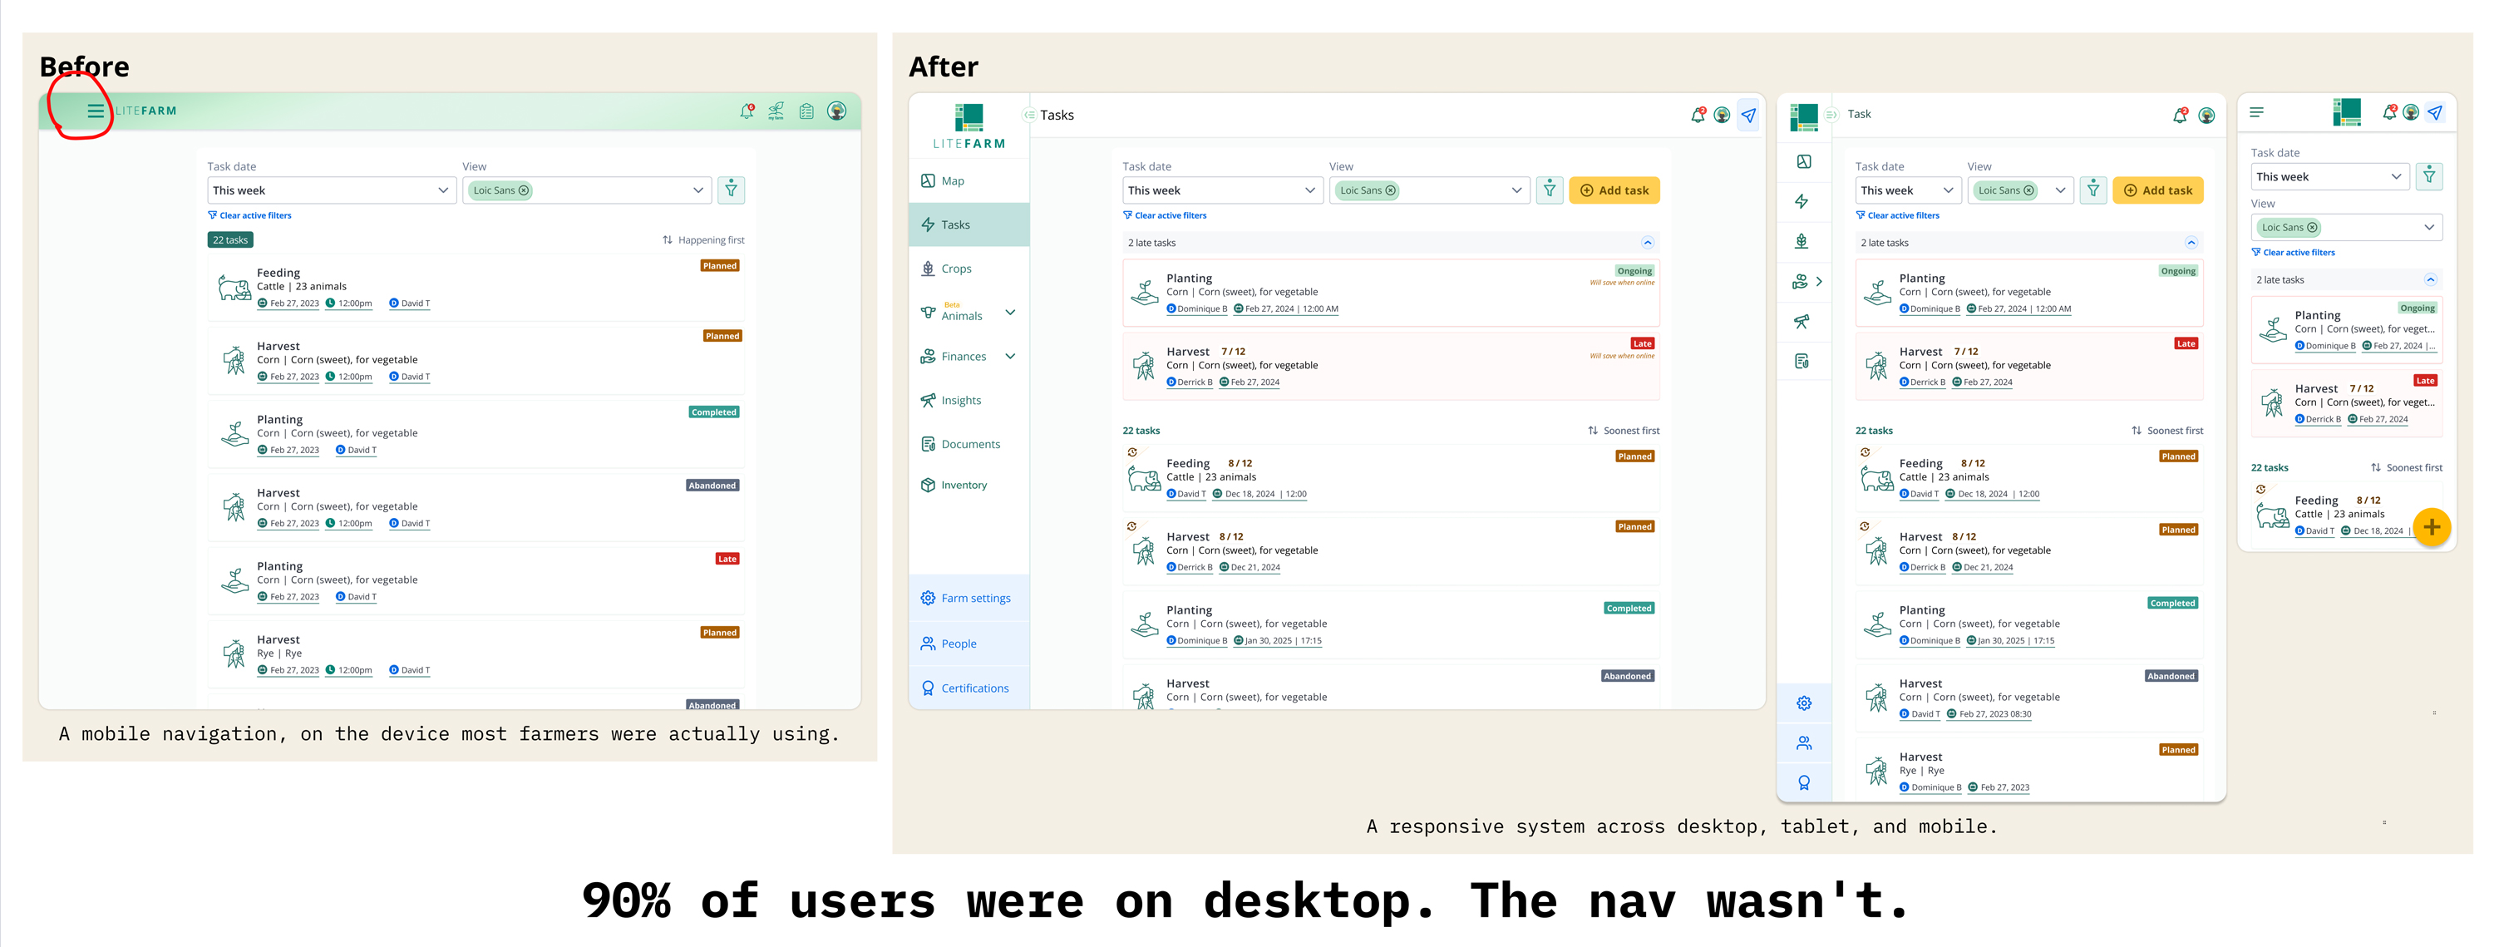Click the lightning bolt Tasks icon in the tablet sidebar
Screen dimensions: 2494x947
[1801, 201]
